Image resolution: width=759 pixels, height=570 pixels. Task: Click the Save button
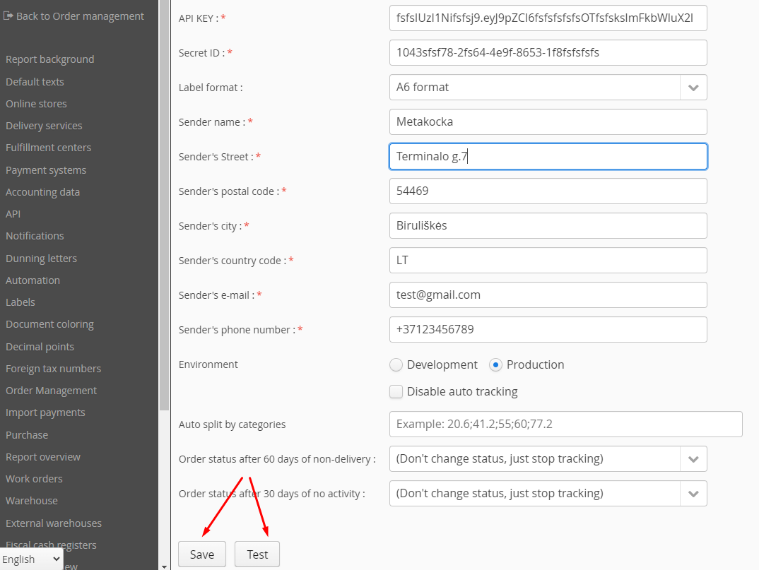(202, 554)
